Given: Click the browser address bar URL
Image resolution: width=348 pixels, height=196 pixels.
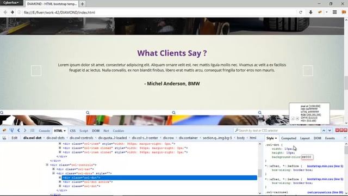Looking at the screenshot, I should point(59,13).
